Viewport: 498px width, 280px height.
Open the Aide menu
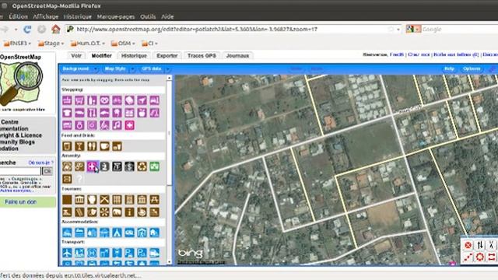(x=167, y=16)
